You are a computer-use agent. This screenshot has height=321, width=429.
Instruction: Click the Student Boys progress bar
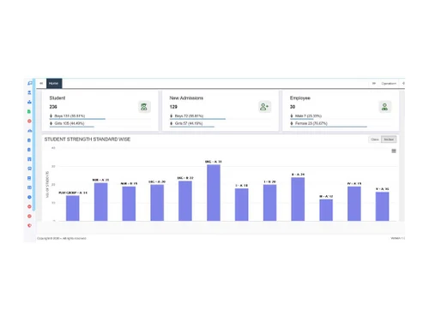77,119
